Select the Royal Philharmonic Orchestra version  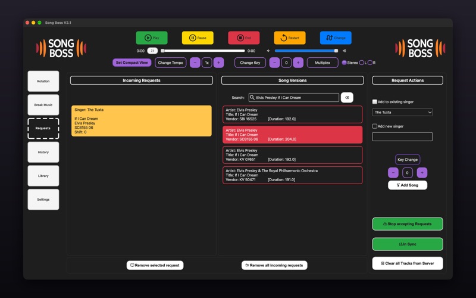tap(292, 175)
